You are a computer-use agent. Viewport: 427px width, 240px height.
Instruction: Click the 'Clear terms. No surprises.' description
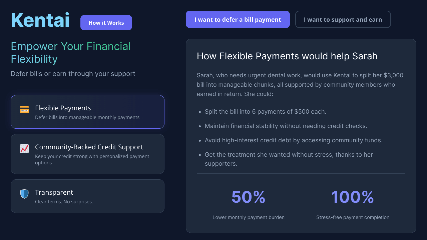click(64, 202)
